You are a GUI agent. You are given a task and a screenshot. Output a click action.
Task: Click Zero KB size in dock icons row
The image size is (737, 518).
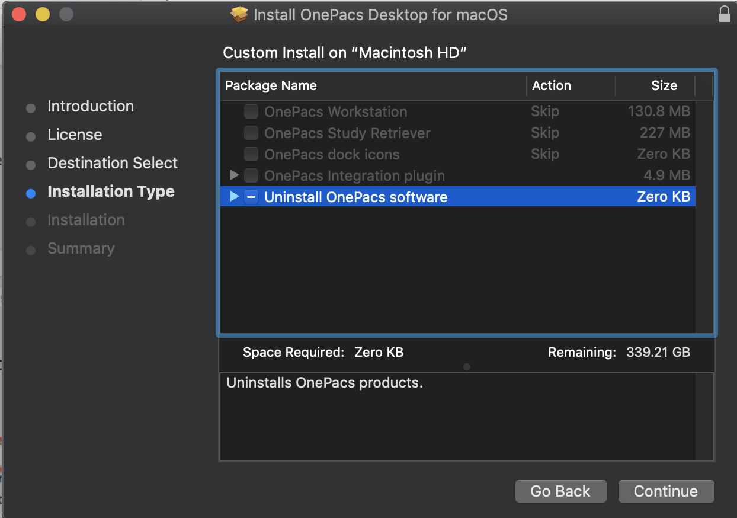click(x=664, y=154)
